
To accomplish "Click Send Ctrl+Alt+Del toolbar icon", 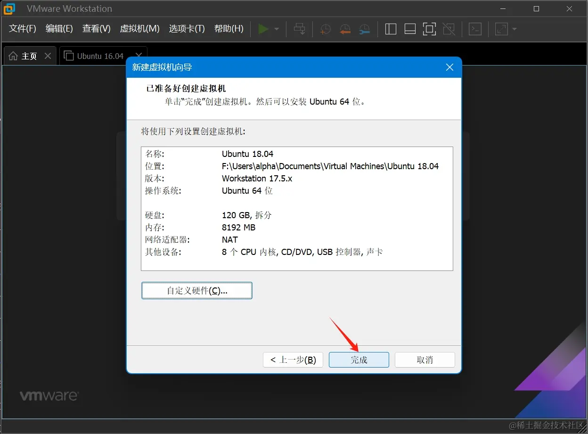I will pos(300,29).
